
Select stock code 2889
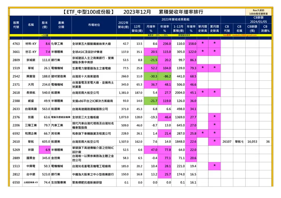(x=16, y=158)
